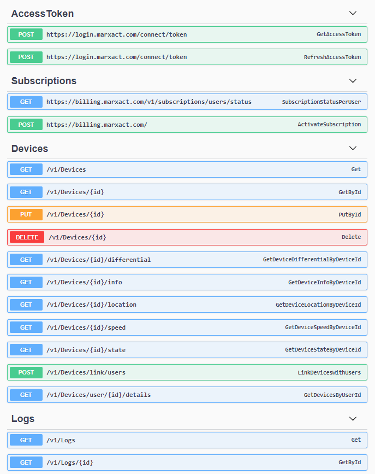Collapse the Logs section chevron
The height and width of the screenshot is (474, 375).
coord(353,419)
